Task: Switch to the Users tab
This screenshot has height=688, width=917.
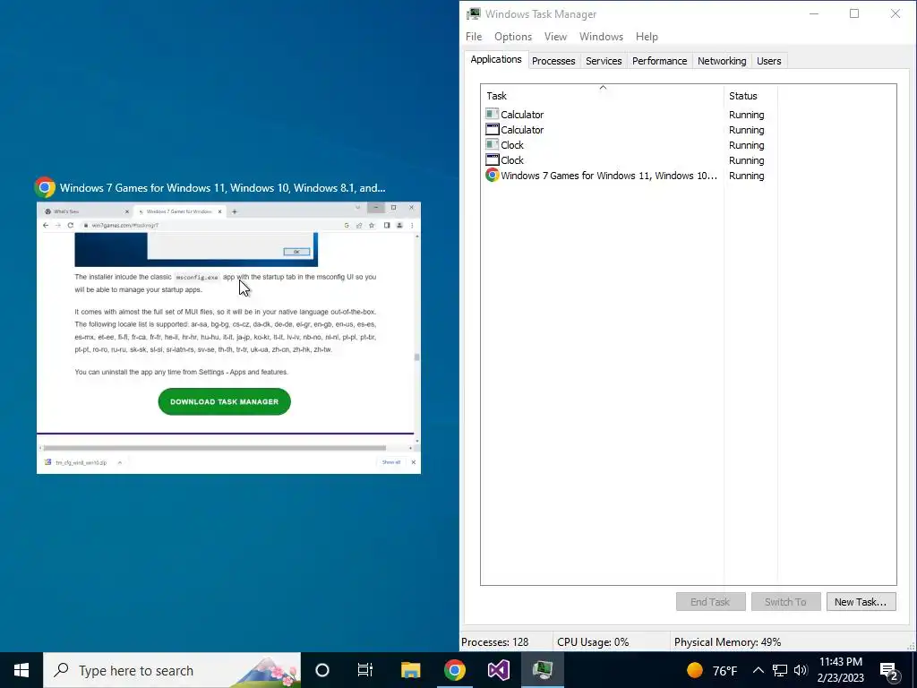Action: [x=768, y=61]
